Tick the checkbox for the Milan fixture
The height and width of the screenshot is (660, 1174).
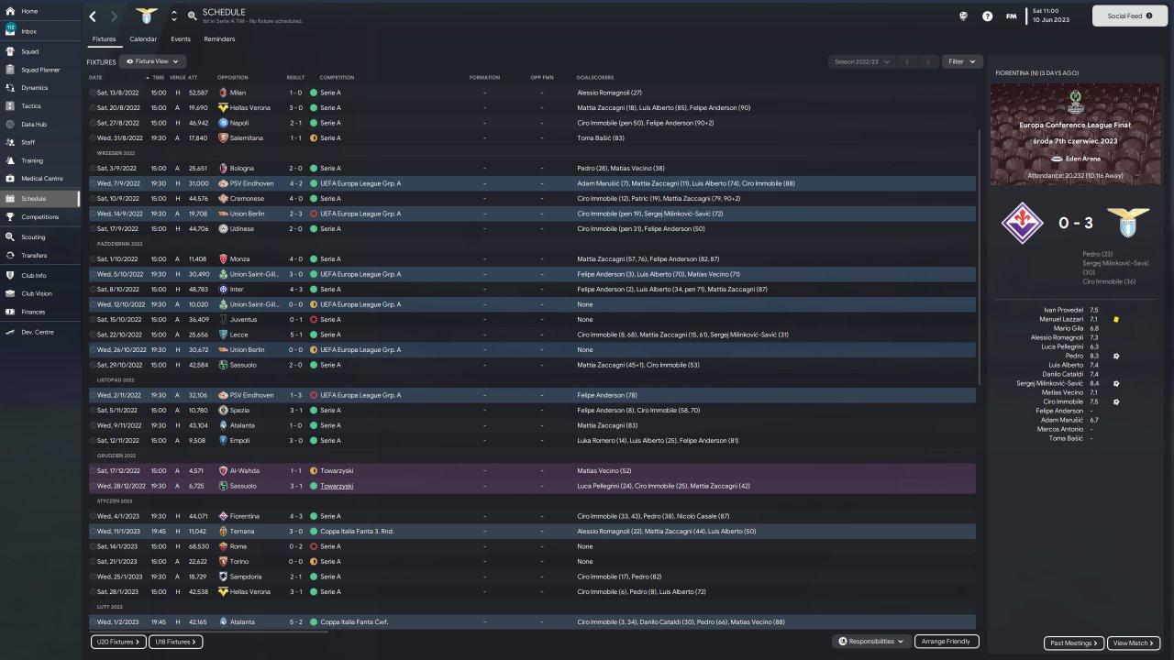93,93
